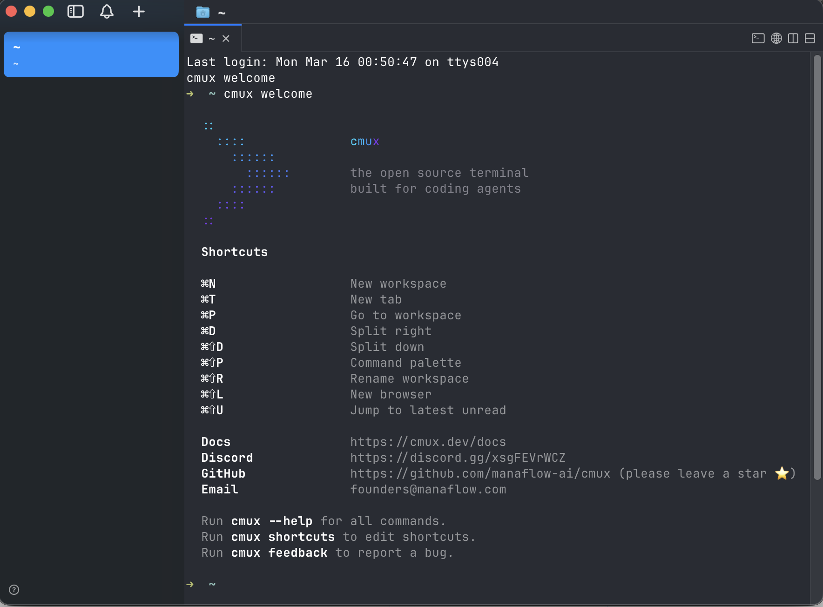The height and width of the screenshot is (607, 823).
Task: Click the ⌘T shortcut key text
Action: coord(209,299)
